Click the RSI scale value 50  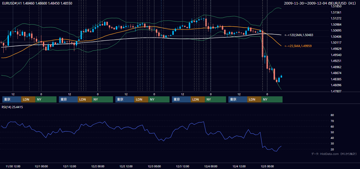coord(332,132)
